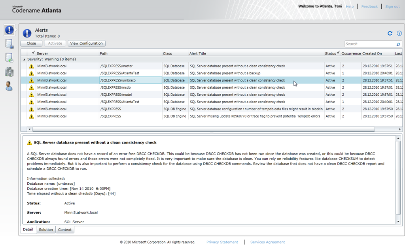
Task: Sort by the Server column header
Action: point(42,53)
